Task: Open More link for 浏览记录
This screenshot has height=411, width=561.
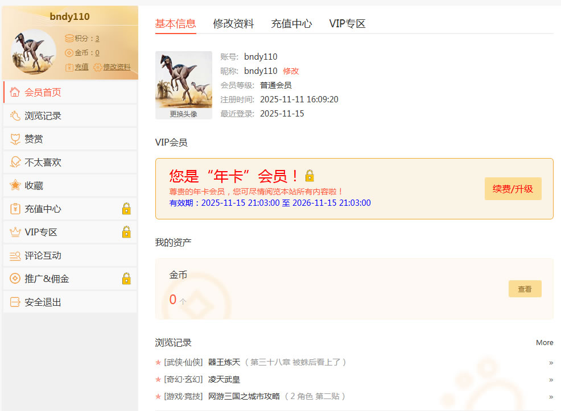Action: [x=544, y=342]
